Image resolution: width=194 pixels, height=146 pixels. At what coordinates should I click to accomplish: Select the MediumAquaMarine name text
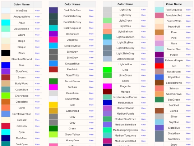tap(125, 97)
